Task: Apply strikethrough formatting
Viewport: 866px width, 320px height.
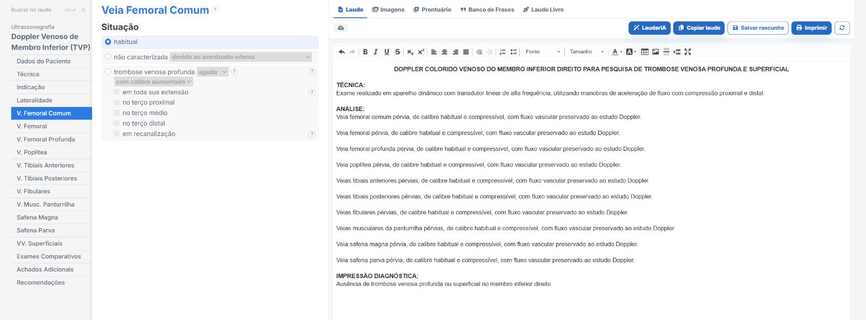Action: (398, 52)
